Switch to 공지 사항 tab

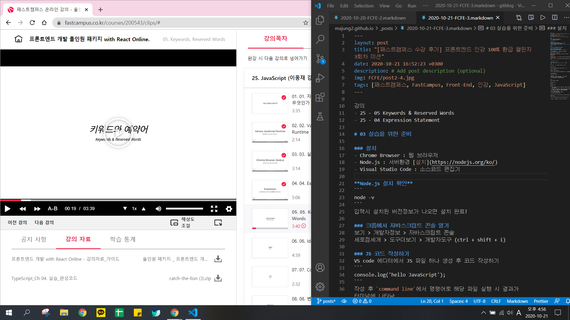click(x=34, y=239)
